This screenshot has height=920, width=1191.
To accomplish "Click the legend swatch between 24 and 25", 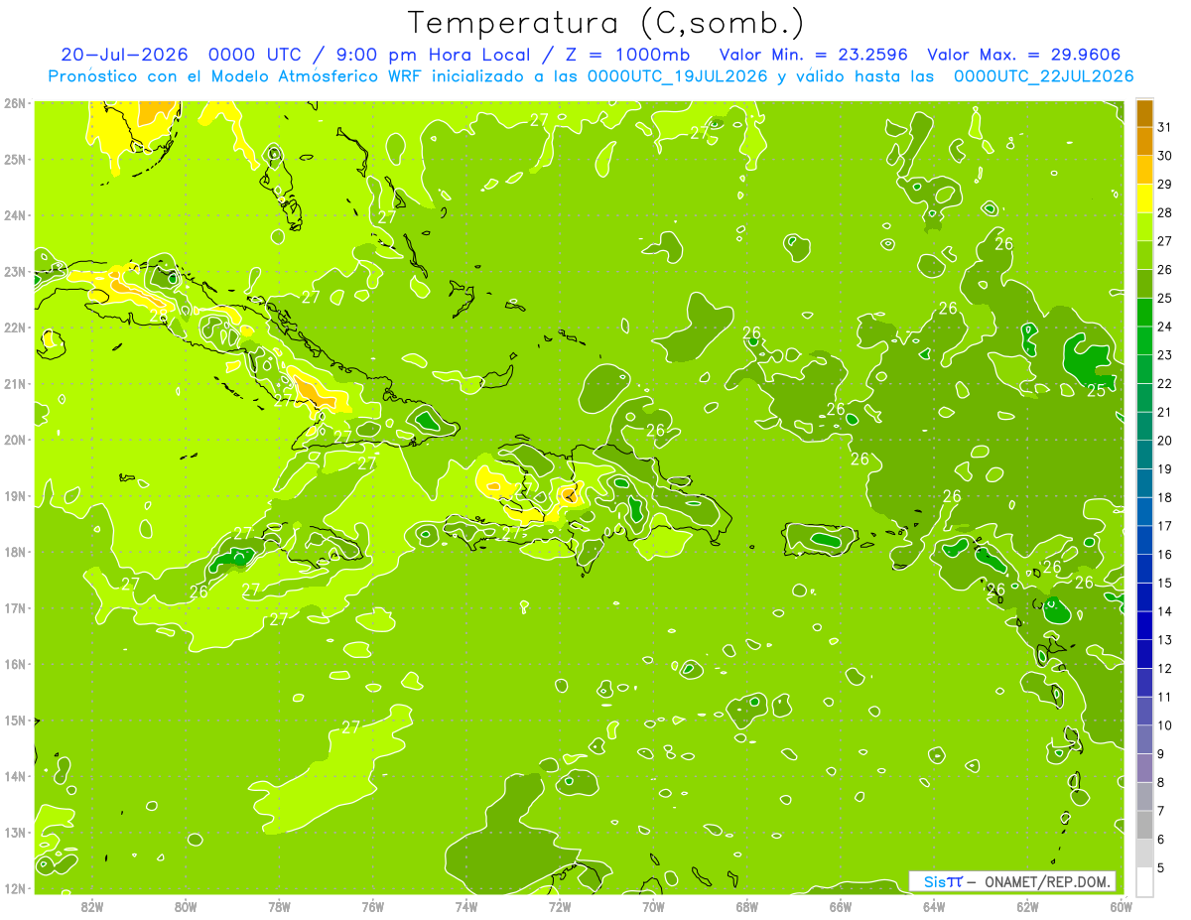I will [1144, 312].
